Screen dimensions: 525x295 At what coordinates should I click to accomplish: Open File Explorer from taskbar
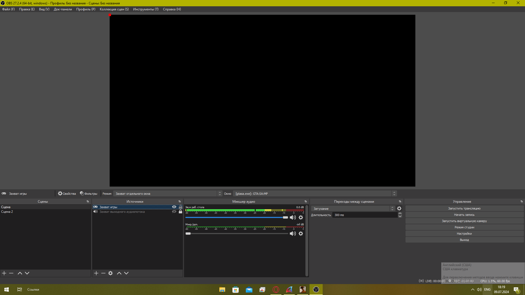pyautogui.click(x=222, y=290)
